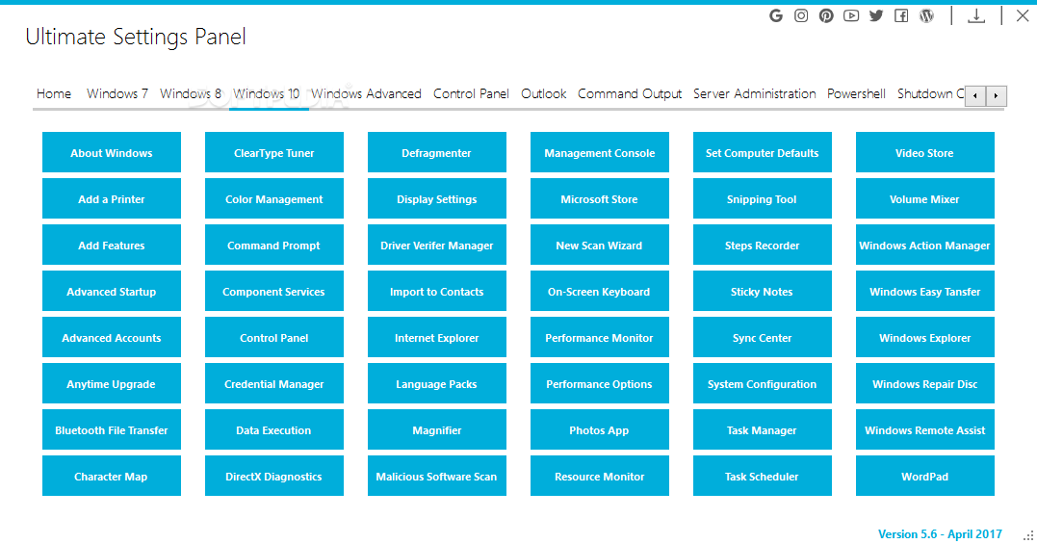Screen dimensions: 1037x544
Task: Open System Configuration
Action: pyautogui.click(x=763, y=384)
